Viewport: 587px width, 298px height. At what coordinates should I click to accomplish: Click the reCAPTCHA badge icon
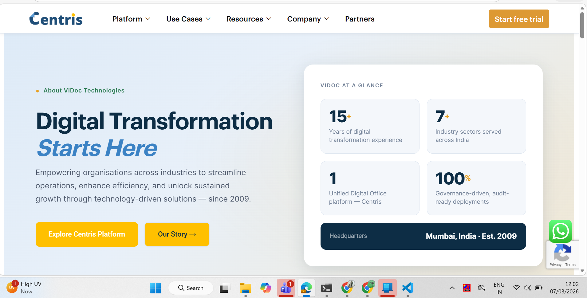coord(562,253)
